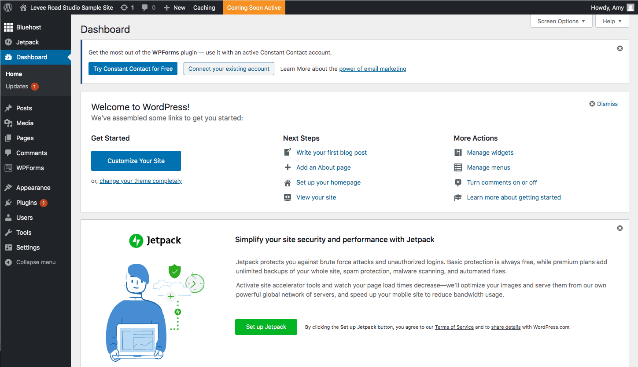Click the Pages icon in sidebar
Viewport: 638px width, 367px height.
tap(8, 138)
